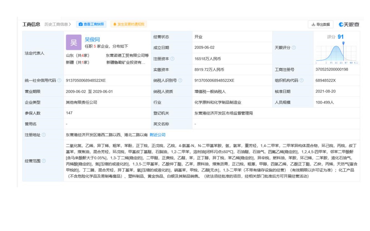Click paid-in capital 8919.72万人民币
The width and height of the screenshot is (370, 231).
point(209,70)
